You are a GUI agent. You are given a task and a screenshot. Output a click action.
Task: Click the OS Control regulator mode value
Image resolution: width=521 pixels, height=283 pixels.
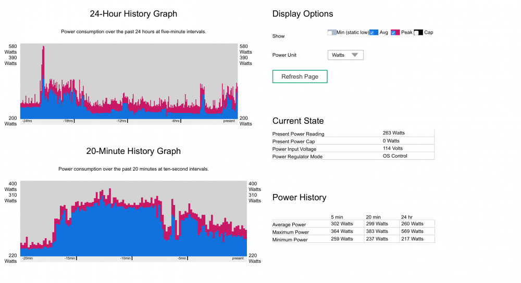(x=395, y=156)
